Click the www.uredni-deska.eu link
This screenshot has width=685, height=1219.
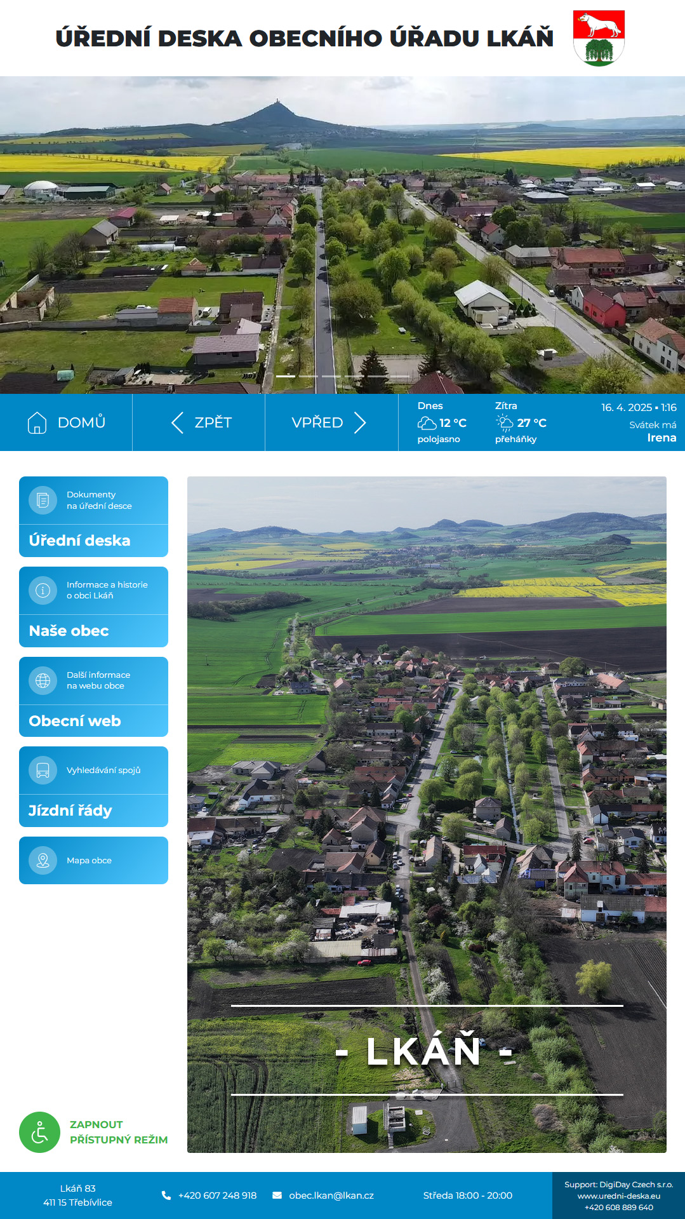click(x=619, y=1196)
